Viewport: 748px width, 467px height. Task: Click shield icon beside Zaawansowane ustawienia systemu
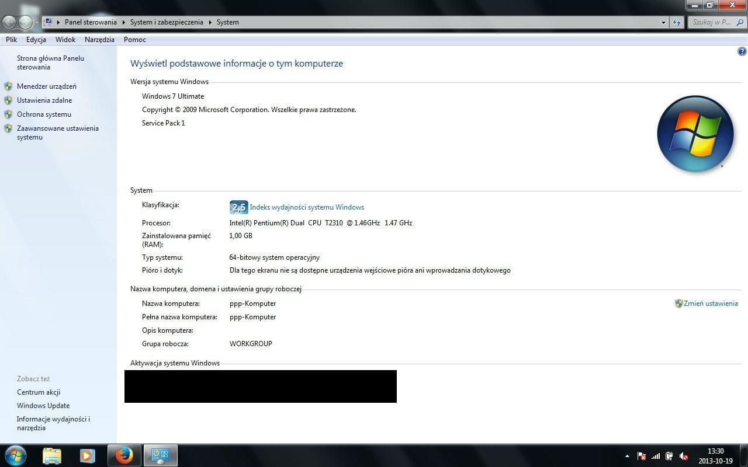[8, 128]
